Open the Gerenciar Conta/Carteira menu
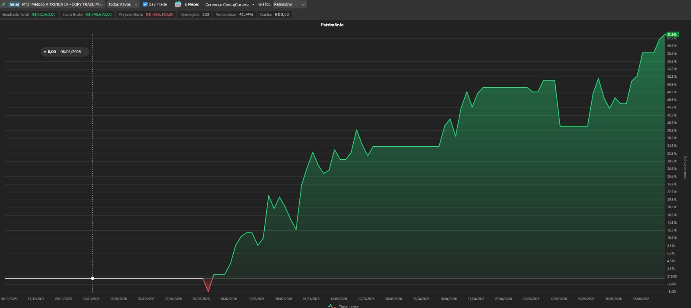 (230, 4)
